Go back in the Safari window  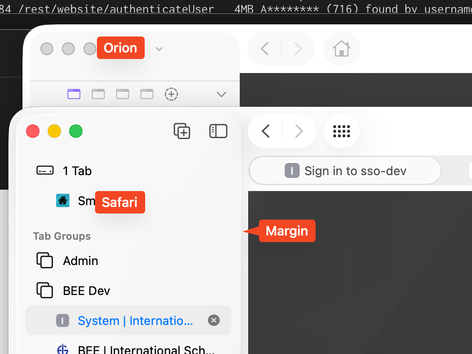tap(265, 131)
